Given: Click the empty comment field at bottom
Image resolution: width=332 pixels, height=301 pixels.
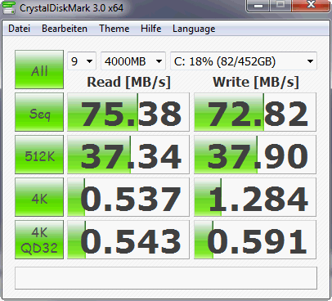Looking at the screenshot, I should point(166,278).
